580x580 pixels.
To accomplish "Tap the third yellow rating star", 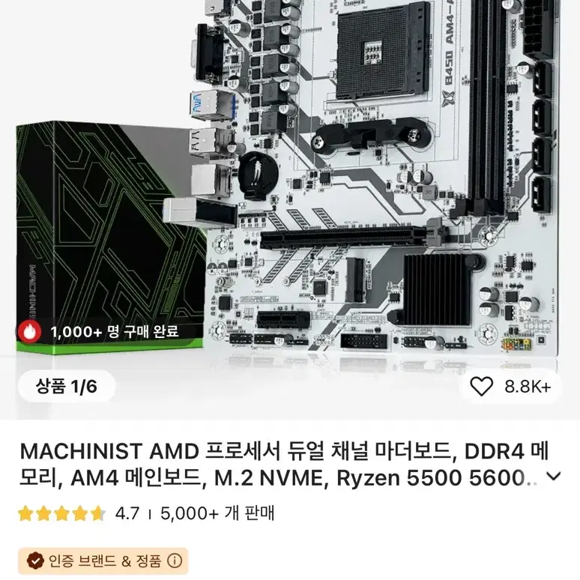I will 61,514.
